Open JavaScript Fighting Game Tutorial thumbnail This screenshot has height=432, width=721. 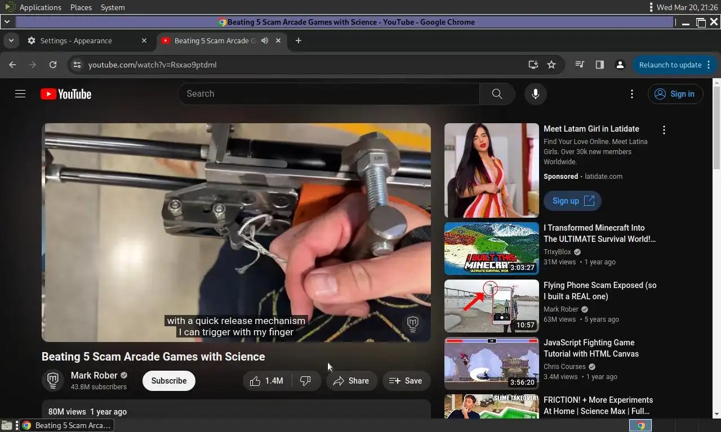pos(492,363)
